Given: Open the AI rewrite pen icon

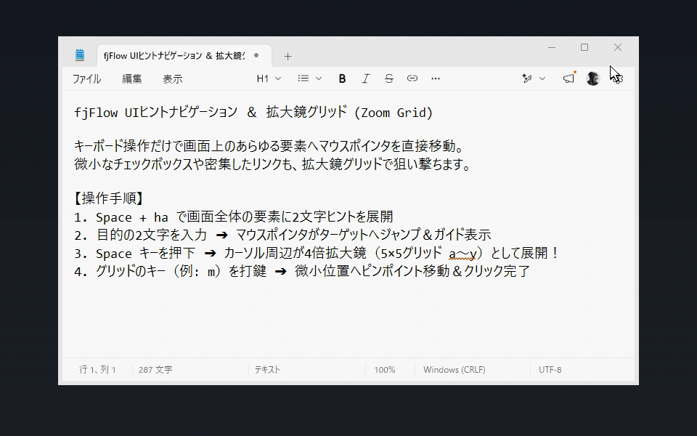Looking at the screenshot, I should [527, 78].
